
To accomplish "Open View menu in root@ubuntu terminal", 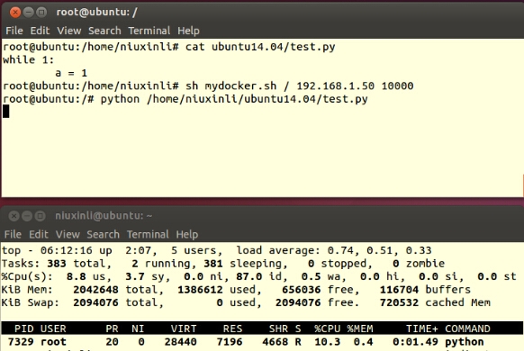I will tap(69, 31).
